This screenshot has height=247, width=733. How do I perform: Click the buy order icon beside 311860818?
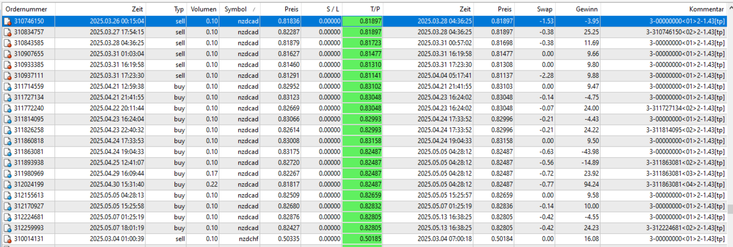(7, 141)
